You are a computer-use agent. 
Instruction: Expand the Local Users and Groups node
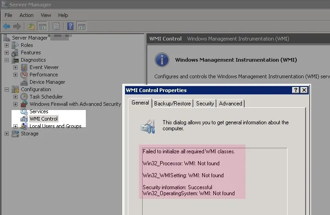coord(15,126)
